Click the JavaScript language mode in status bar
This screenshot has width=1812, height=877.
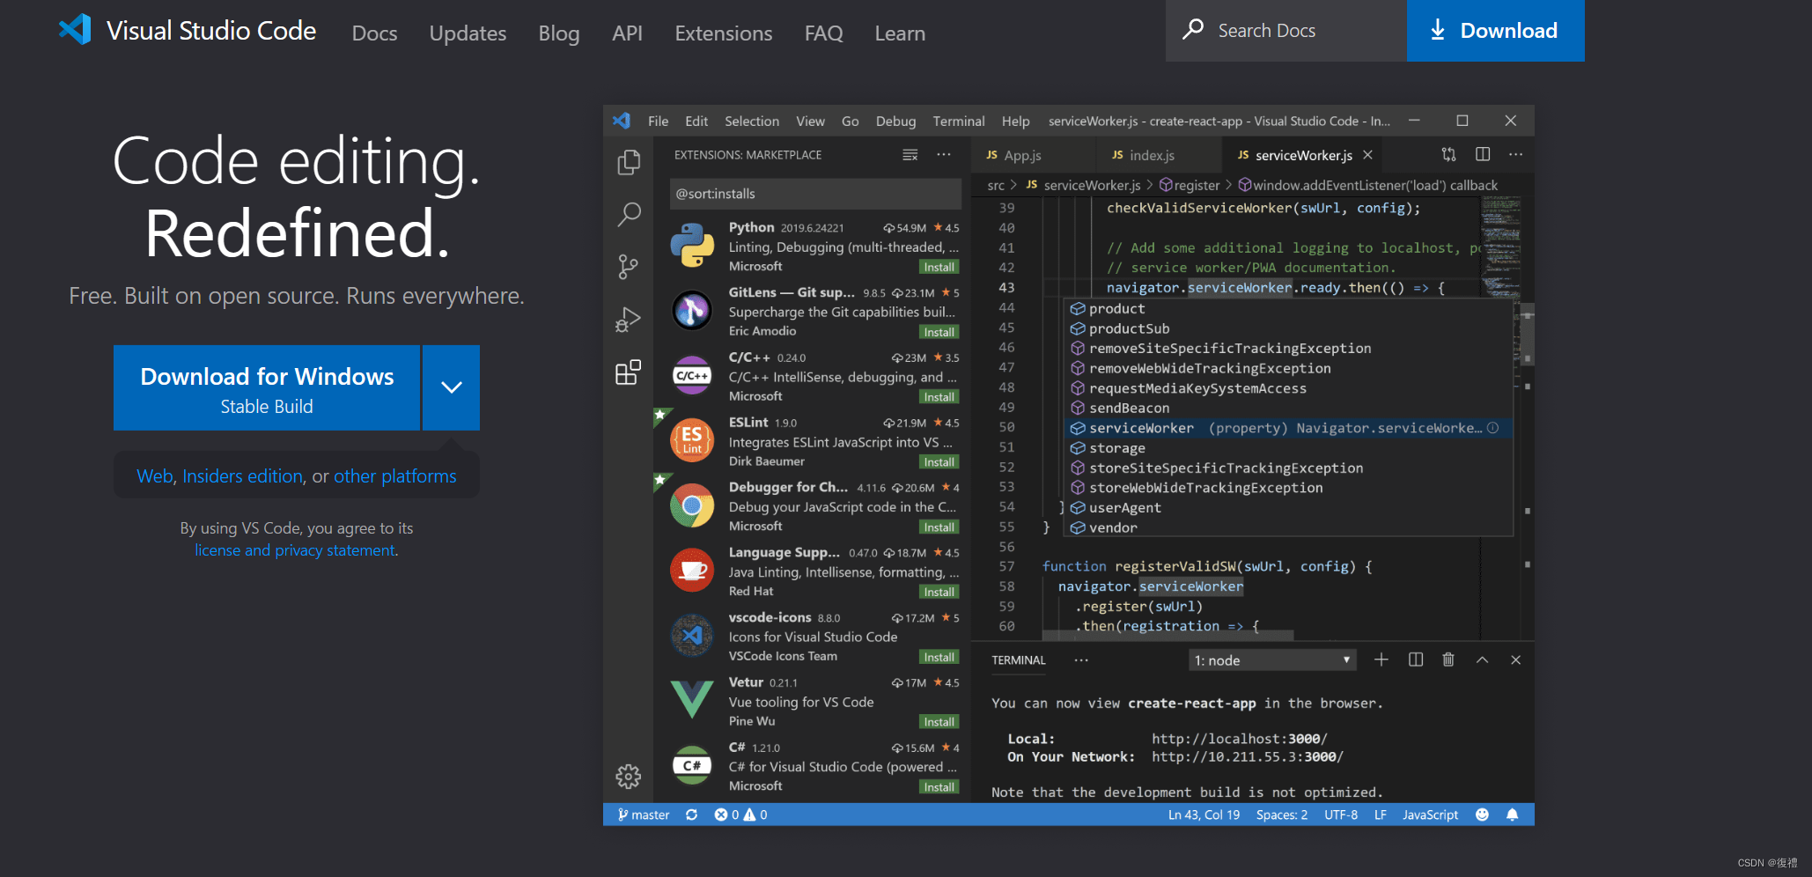point(1430,814)
